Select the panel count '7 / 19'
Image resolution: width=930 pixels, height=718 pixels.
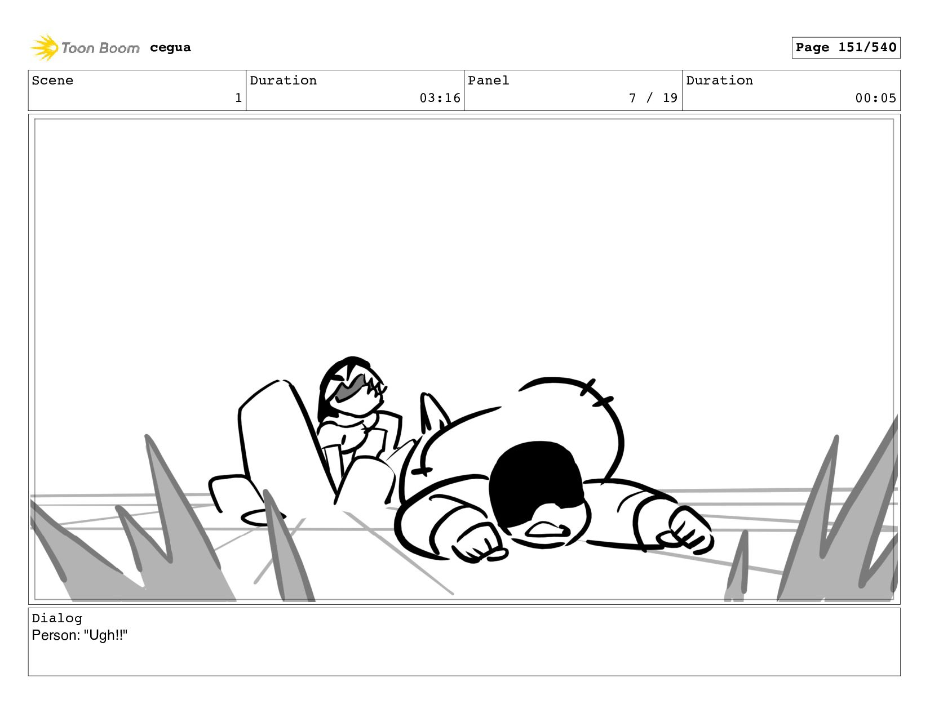click(x=653, y=98)
